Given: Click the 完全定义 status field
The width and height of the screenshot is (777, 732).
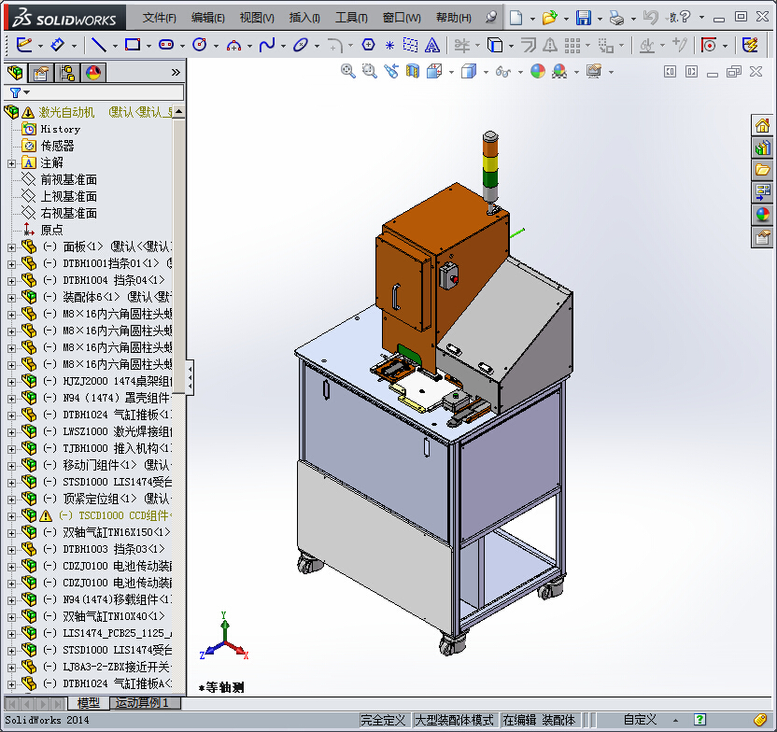Looking at the screenshot, I should pyautogui.click(x=383, y=720).
